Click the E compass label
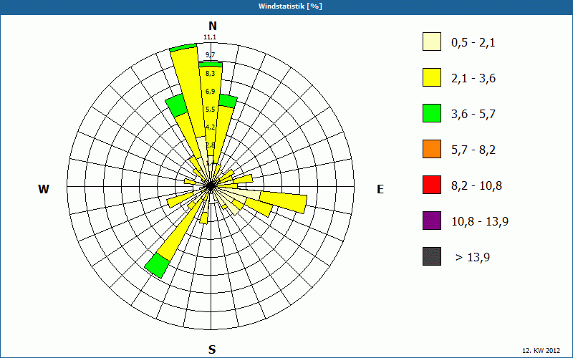This screenshot has width=573, height=358. coord(380,189)
